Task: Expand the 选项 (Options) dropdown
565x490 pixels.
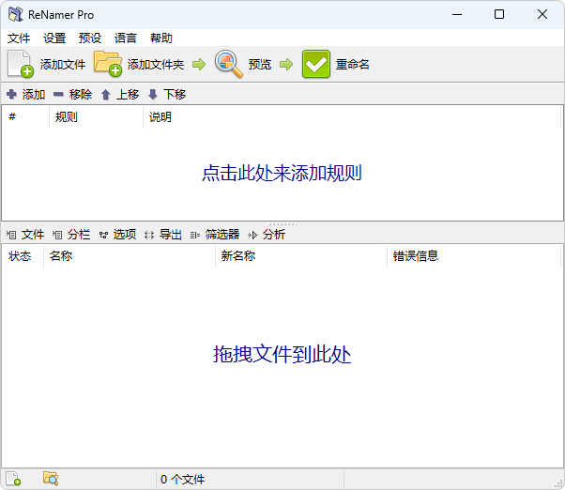Action: 117,235
